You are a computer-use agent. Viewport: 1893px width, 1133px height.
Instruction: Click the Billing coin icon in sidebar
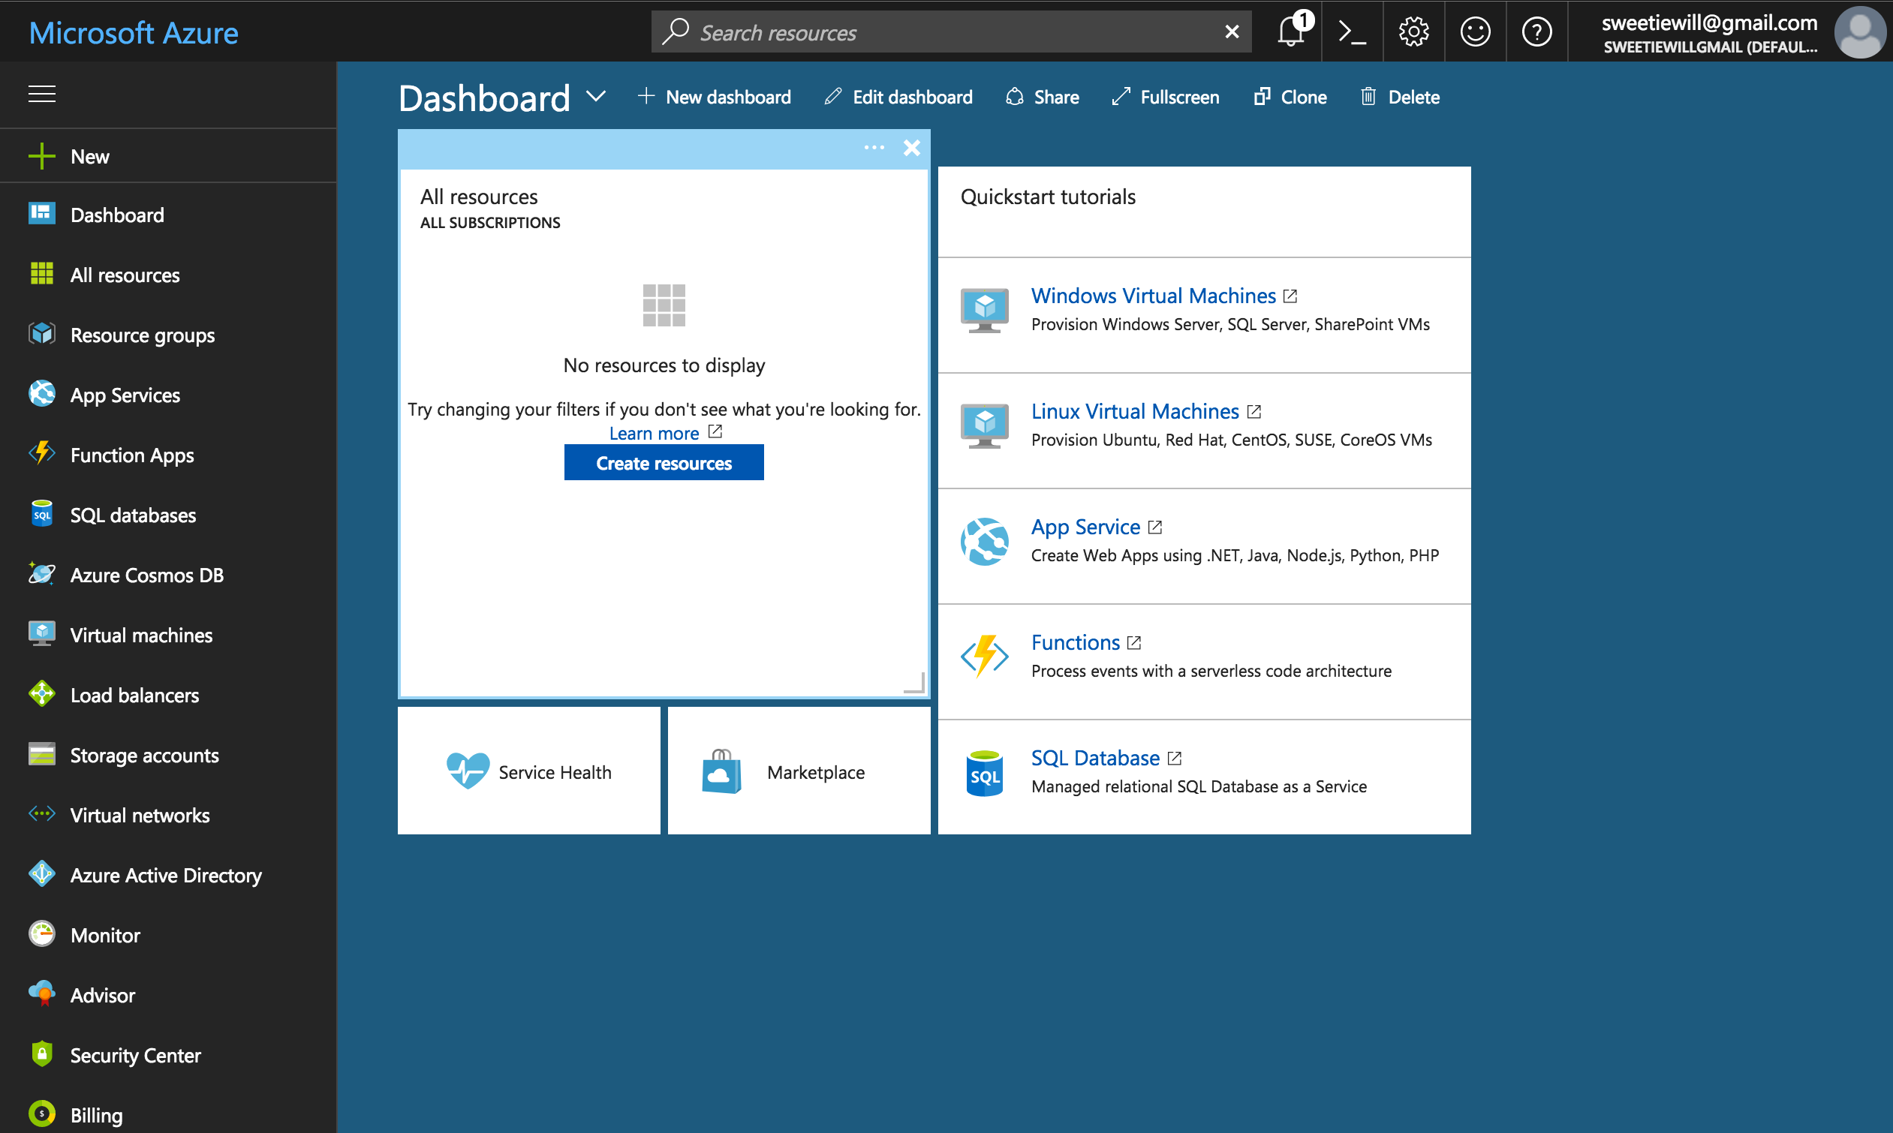pyautogui.click(x=42, y=1114)
